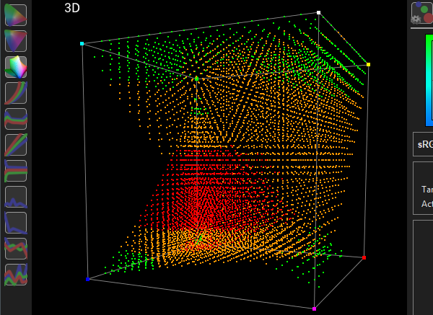Select the magenta vertex at cube bottom
This screenshot has height=315, width=433.
point(314,309)
